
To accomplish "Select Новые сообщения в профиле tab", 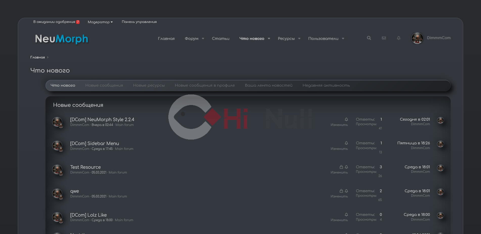I will click(x=205, y=85).
